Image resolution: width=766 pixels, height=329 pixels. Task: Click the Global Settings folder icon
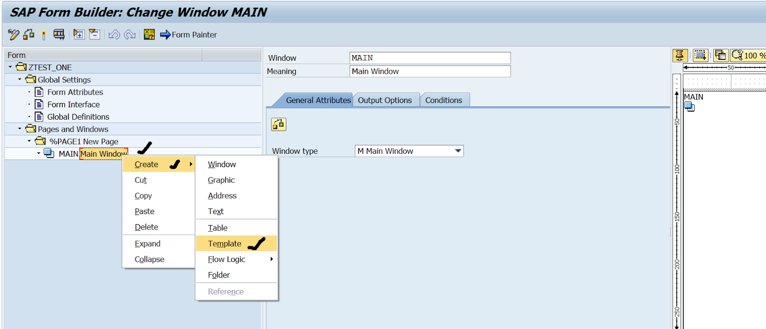31,79
